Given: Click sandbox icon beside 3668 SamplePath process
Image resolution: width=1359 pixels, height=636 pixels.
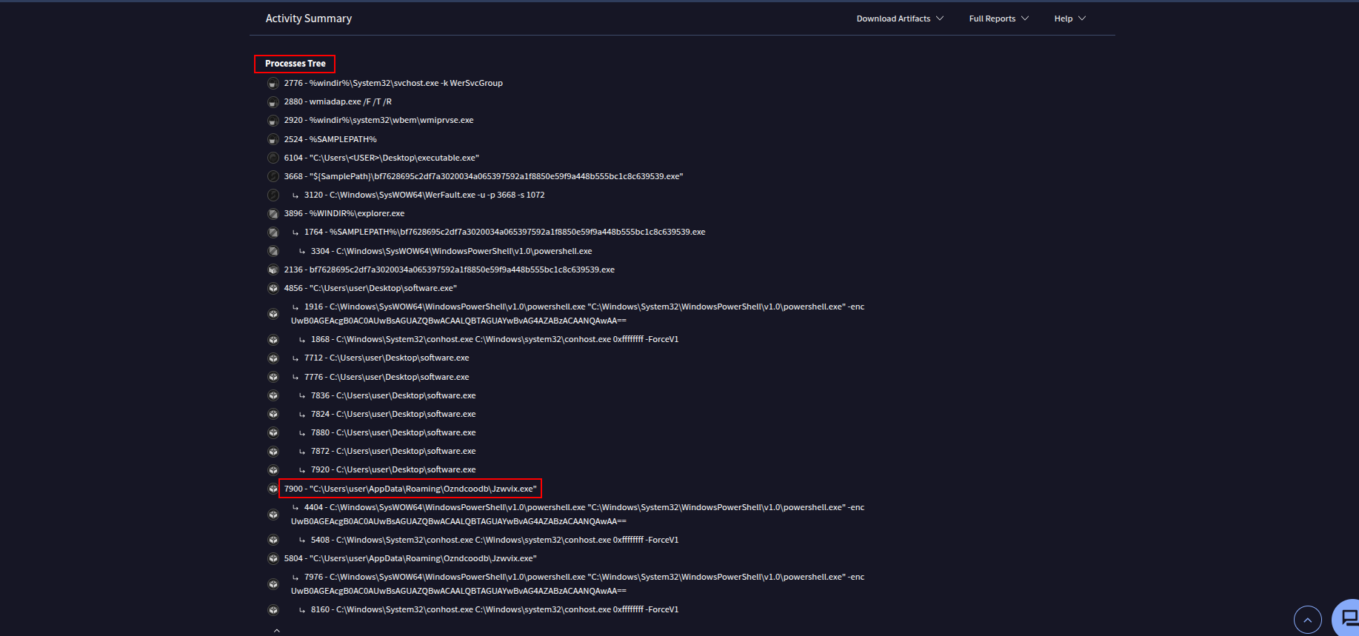Looking at the screenshot, I should coord(273,176).
